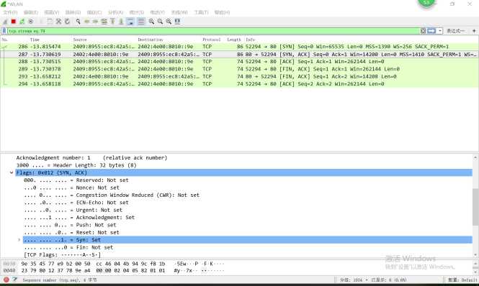Open the Capture menu
The width and height of the screenshot is (479, 286).
click(x=94, y=12)
